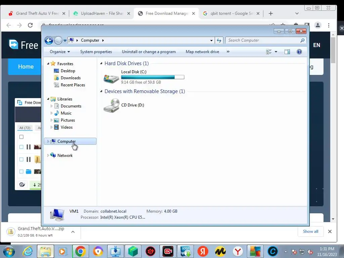The image size is (344, 258).
Task: Collapse the Libraries group
Action: tap(48, 99)
